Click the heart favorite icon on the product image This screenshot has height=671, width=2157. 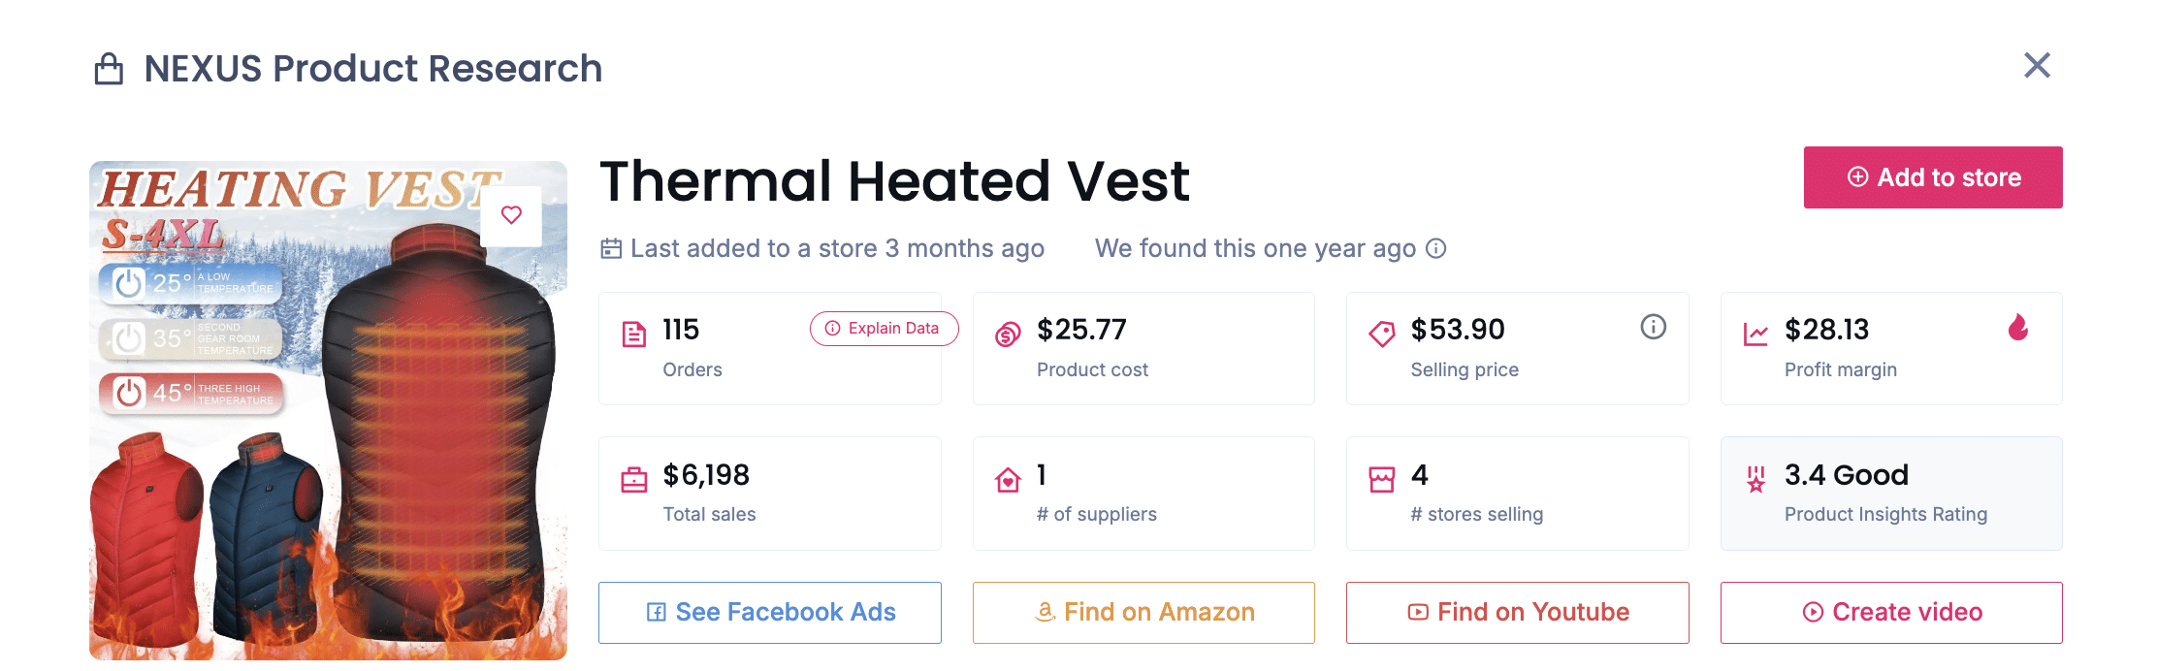(511, 216)
